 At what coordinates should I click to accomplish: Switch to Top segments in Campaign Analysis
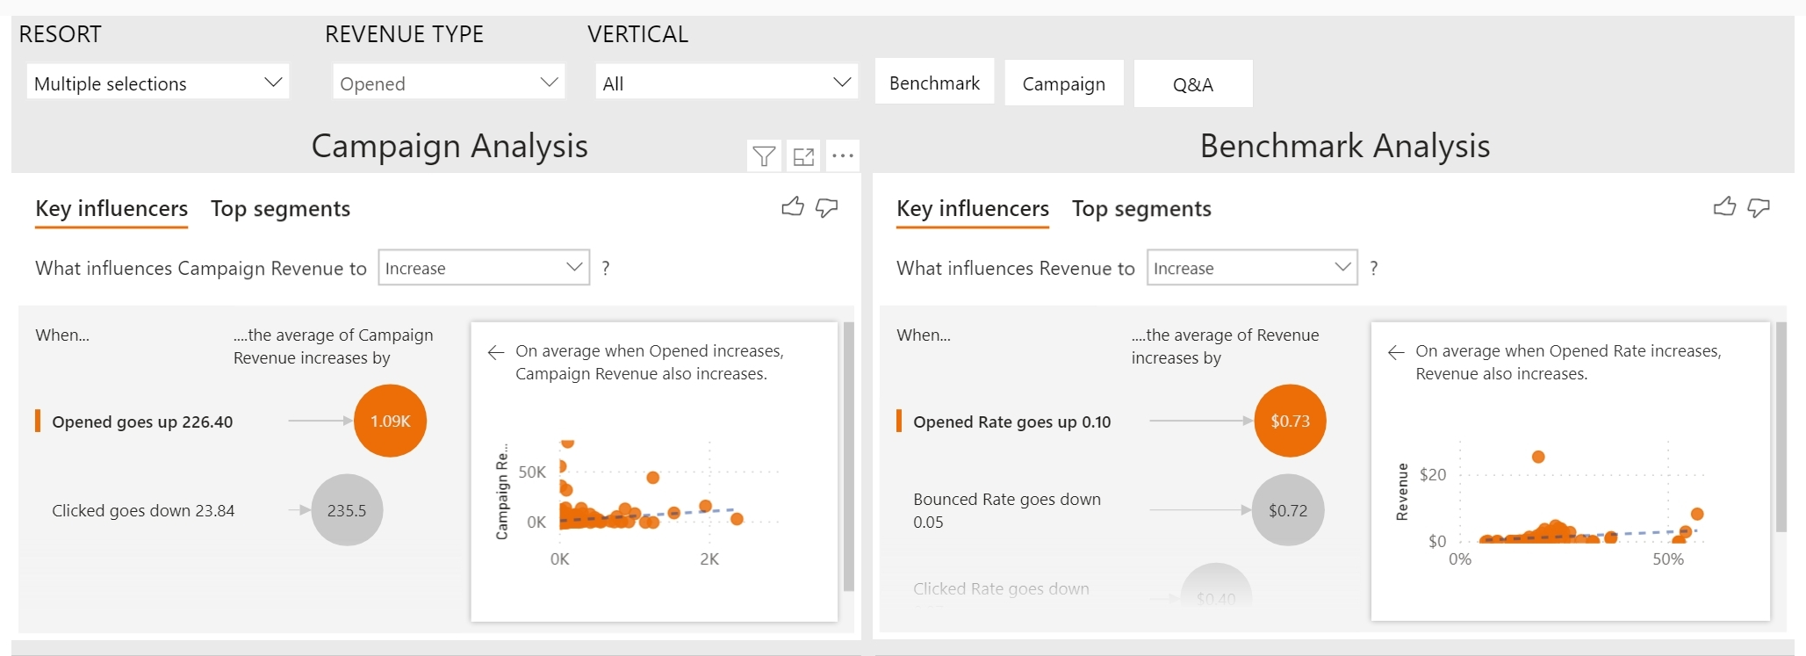pyautogui.click(x=280, y=209)
